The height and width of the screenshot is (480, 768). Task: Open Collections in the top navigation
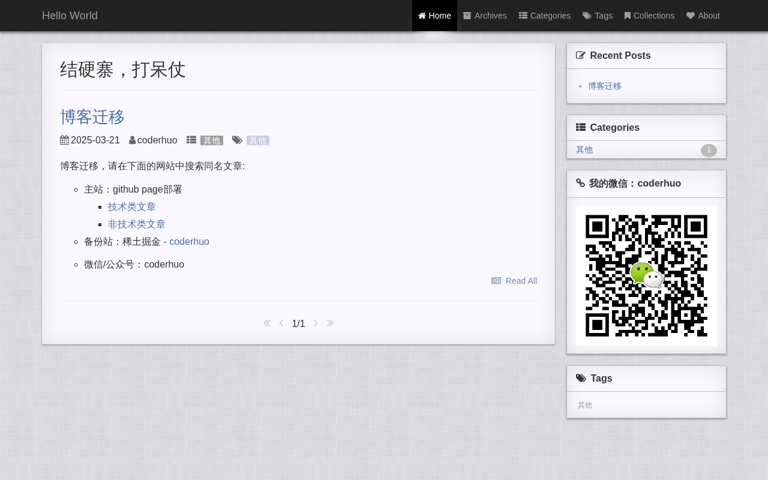tap(649, 16)
